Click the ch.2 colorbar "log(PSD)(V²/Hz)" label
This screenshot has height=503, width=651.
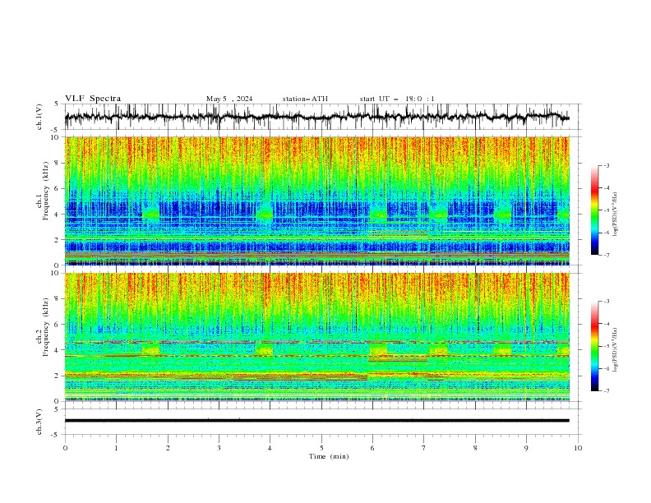click(x=615, y=350)
